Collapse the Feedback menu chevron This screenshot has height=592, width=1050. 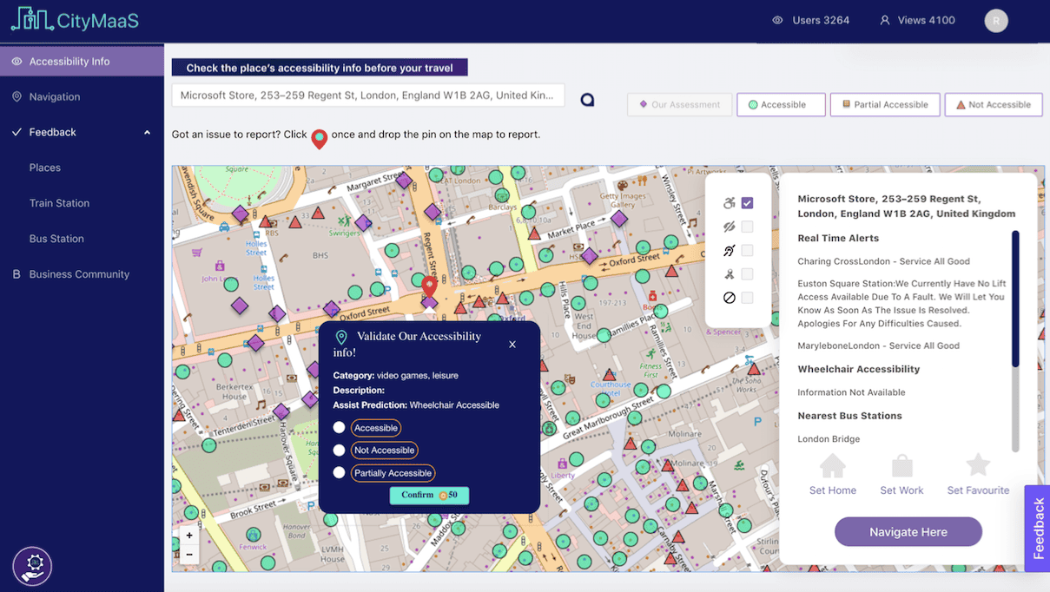(147, 132)
